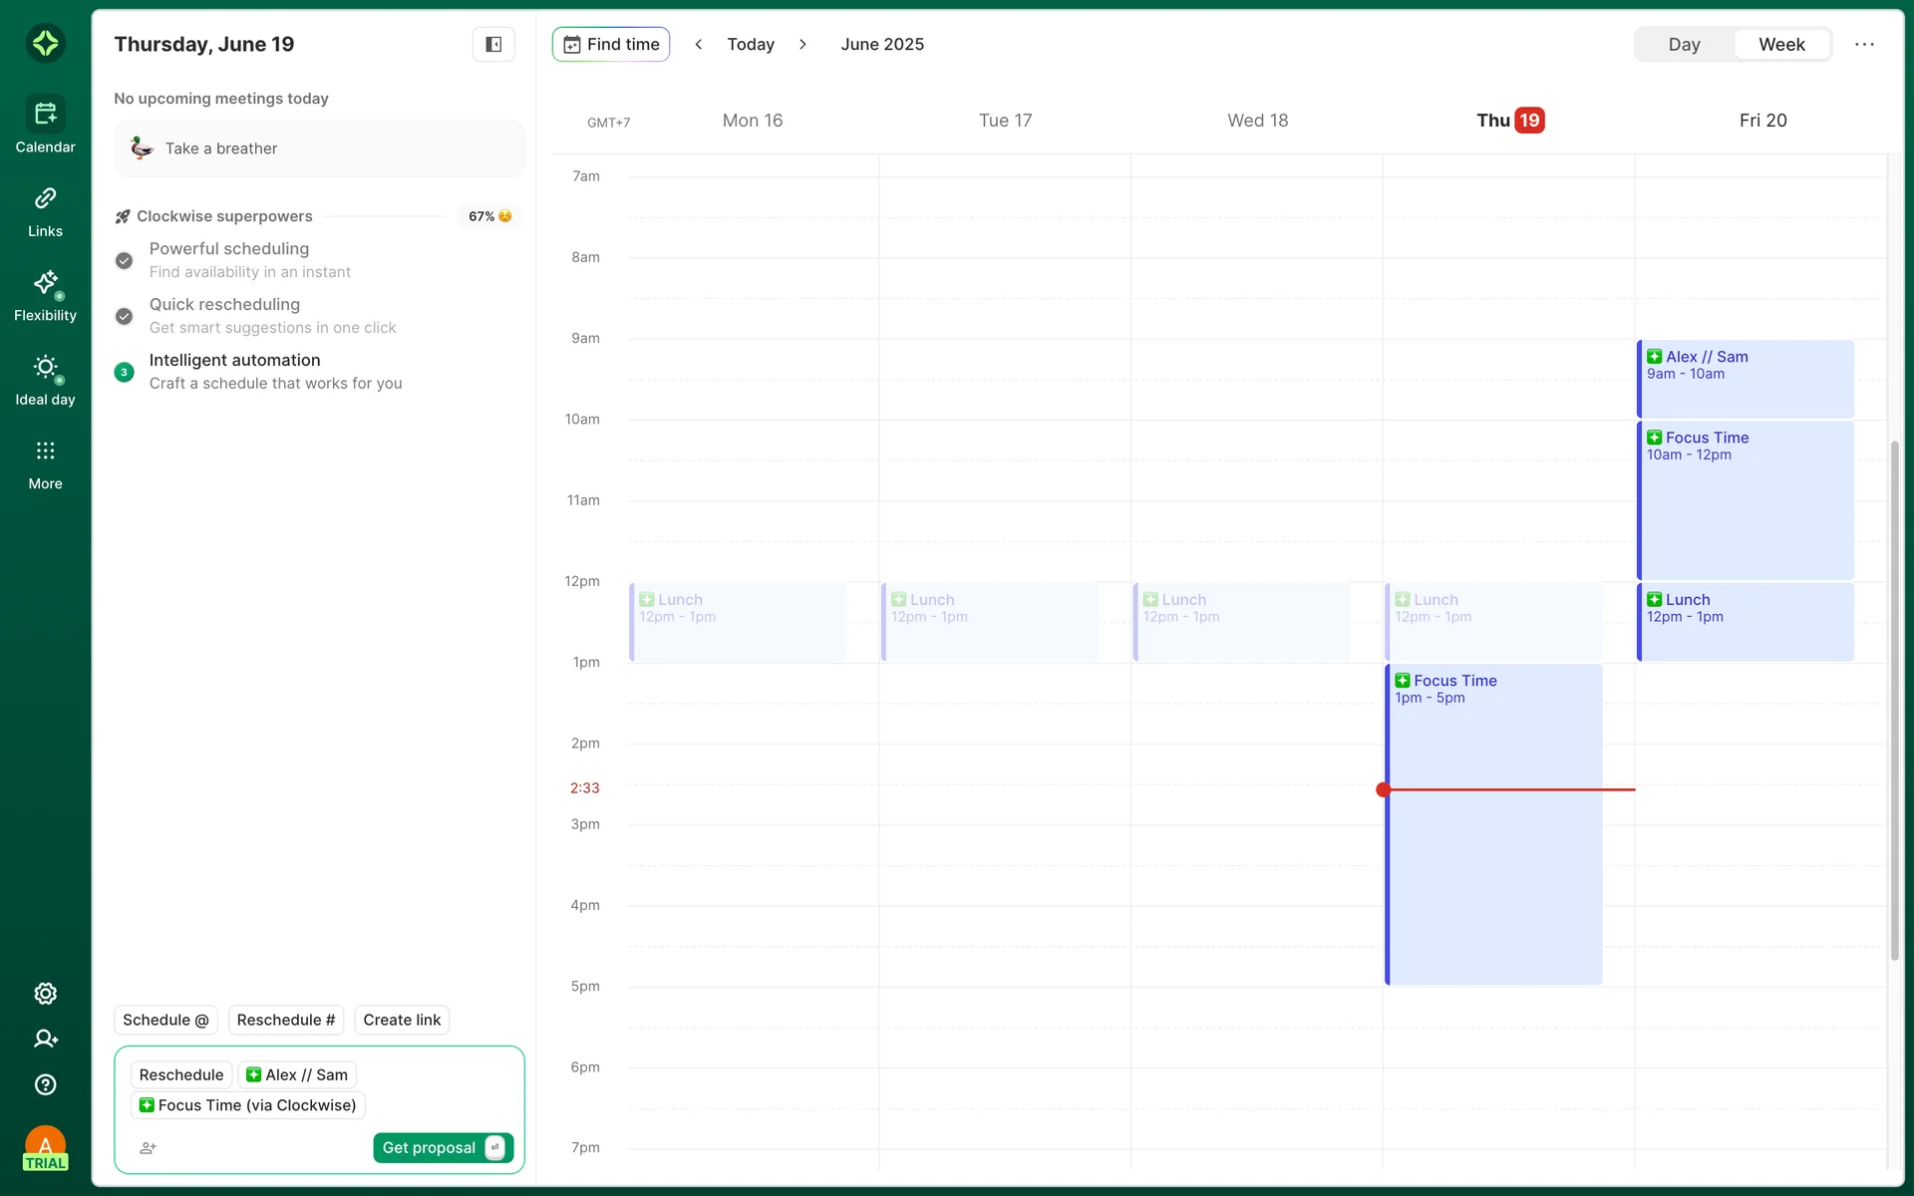Collapse the left side panel
The width and height of the screenshot is (1914, 1196).
point(493,44)
